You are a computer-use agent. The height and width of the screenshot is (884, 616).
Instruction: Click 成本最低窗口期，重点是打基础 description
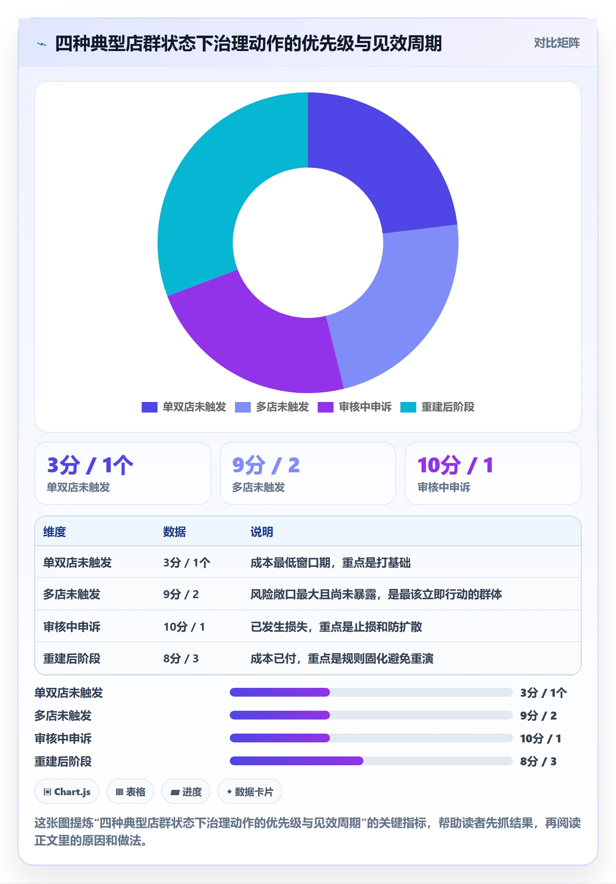point(330,563)
